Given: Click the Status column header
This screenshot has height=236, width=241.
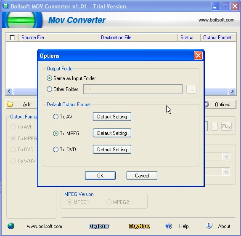Looking at the screenshot, I should tap(189, 38).
